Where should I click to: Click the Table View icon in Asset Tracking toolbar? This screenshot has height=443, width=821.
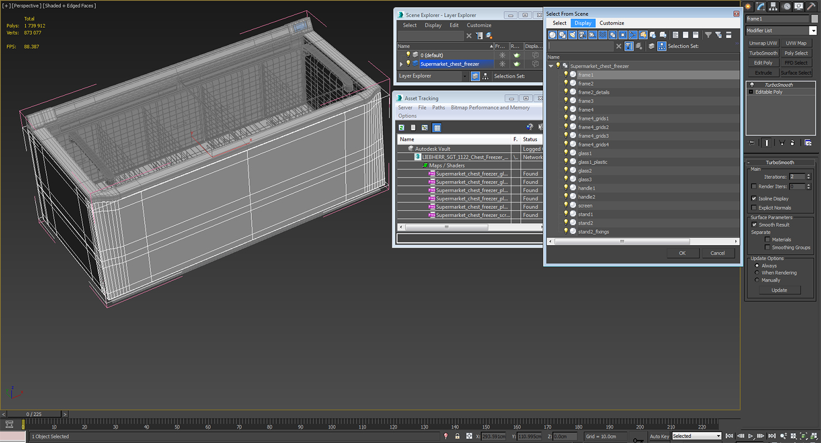437,127
